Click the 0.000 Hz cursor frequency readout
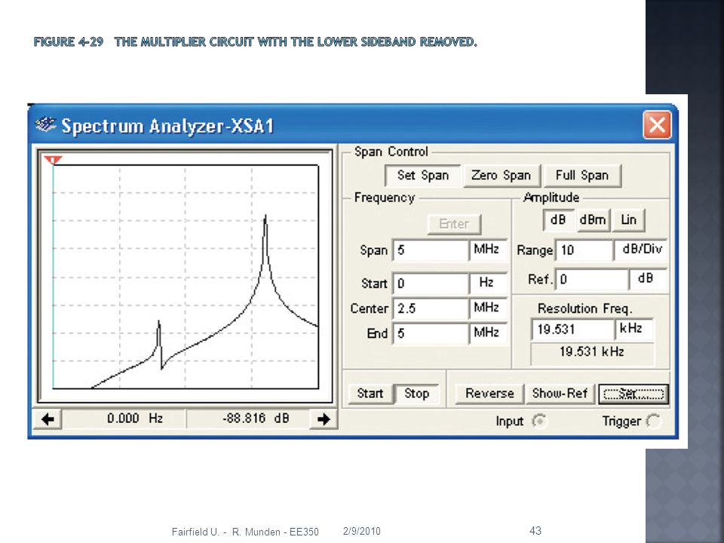Screen dimensions: 724x543 pyautogui.click(x=124, y=419)
